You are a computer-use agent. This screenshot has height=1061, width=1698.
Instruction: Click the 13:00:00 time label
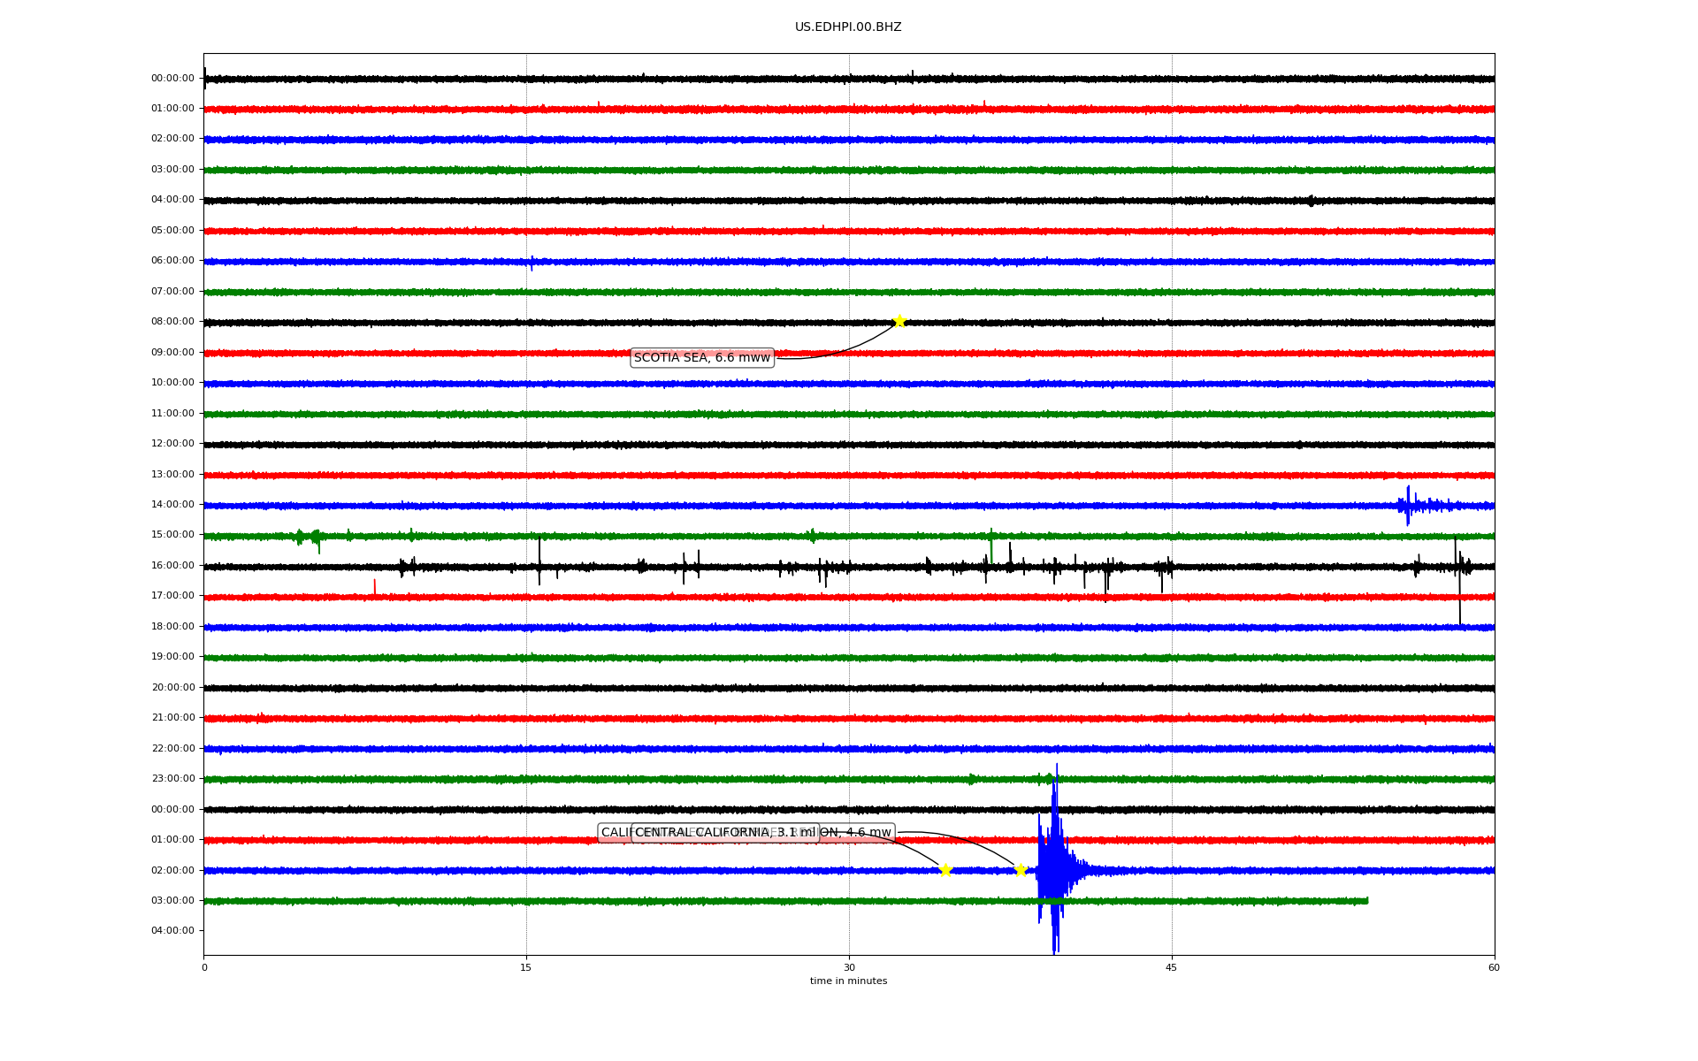pyautogui.click(x=172, y=475)
